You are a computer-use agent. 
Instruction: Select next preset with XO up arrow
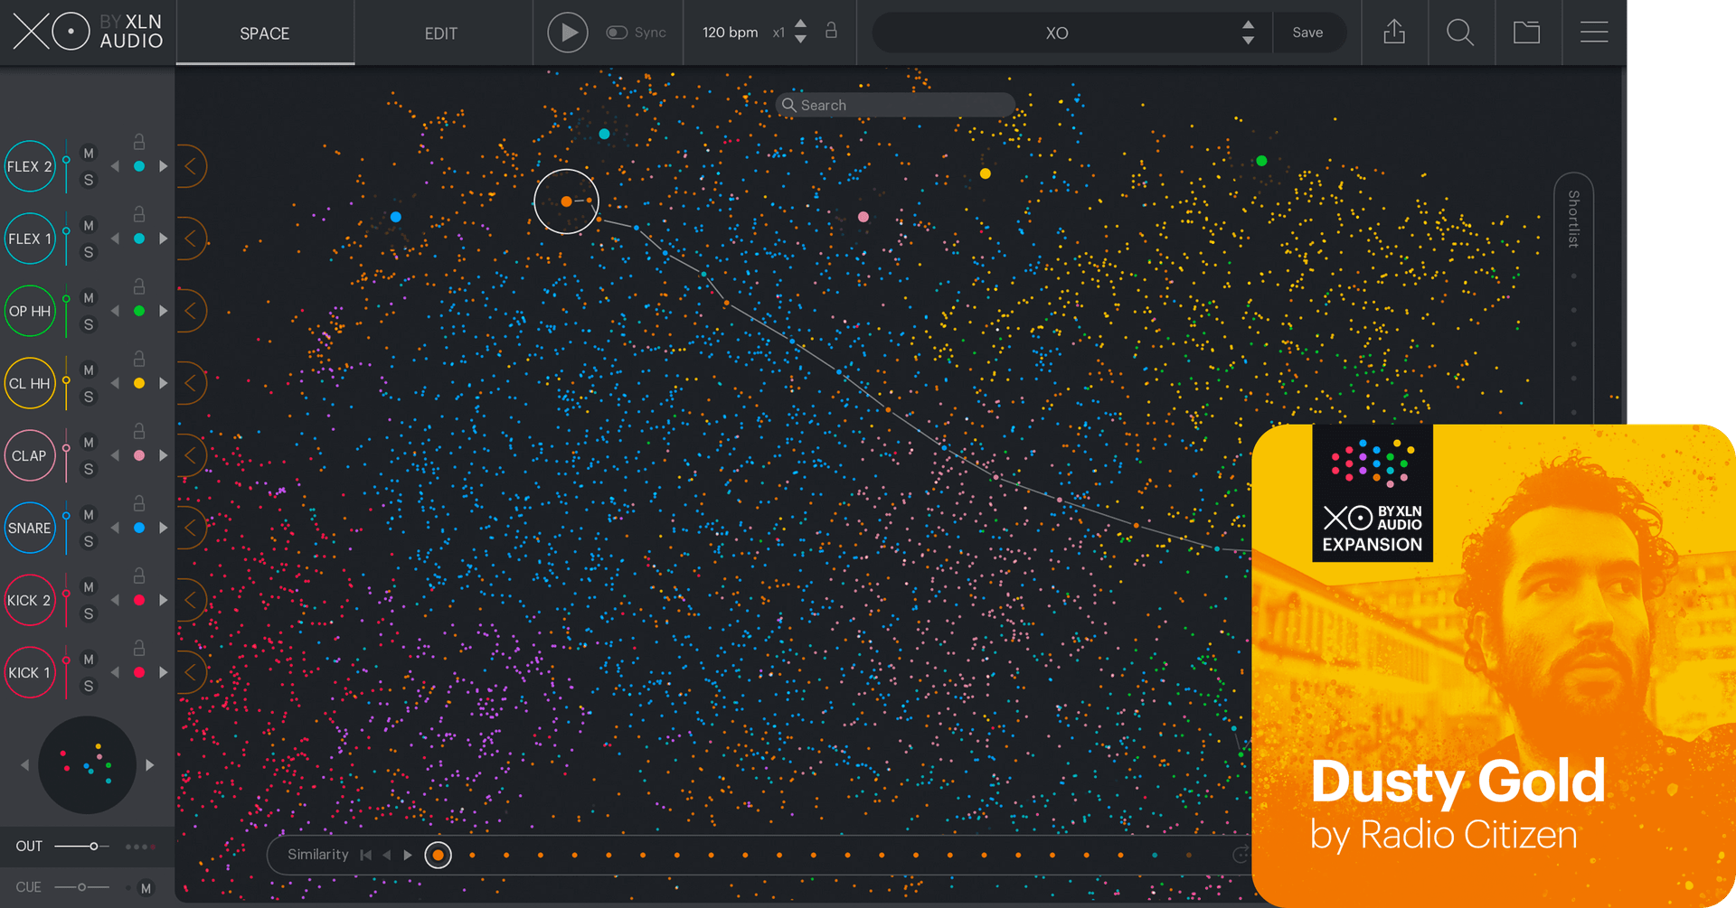point(1248,24)
